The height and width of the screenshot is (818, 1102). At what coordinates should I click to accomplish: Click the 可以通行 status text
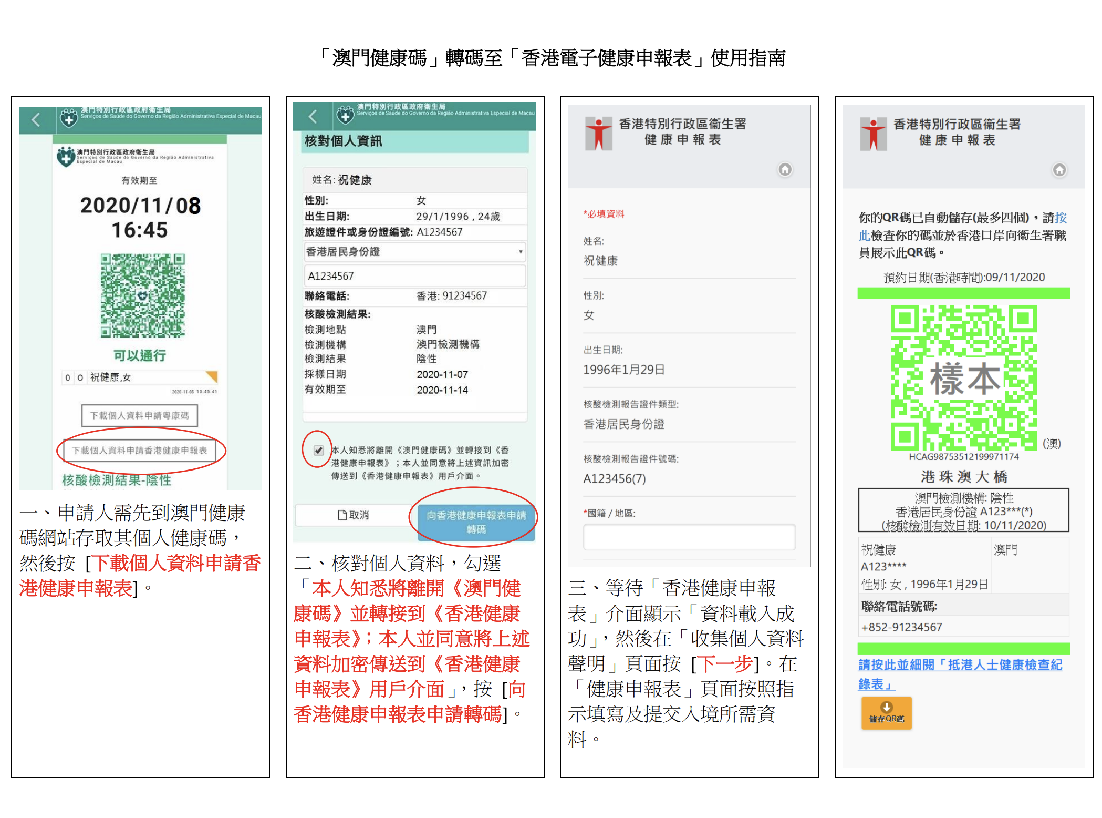click(140, 355)
